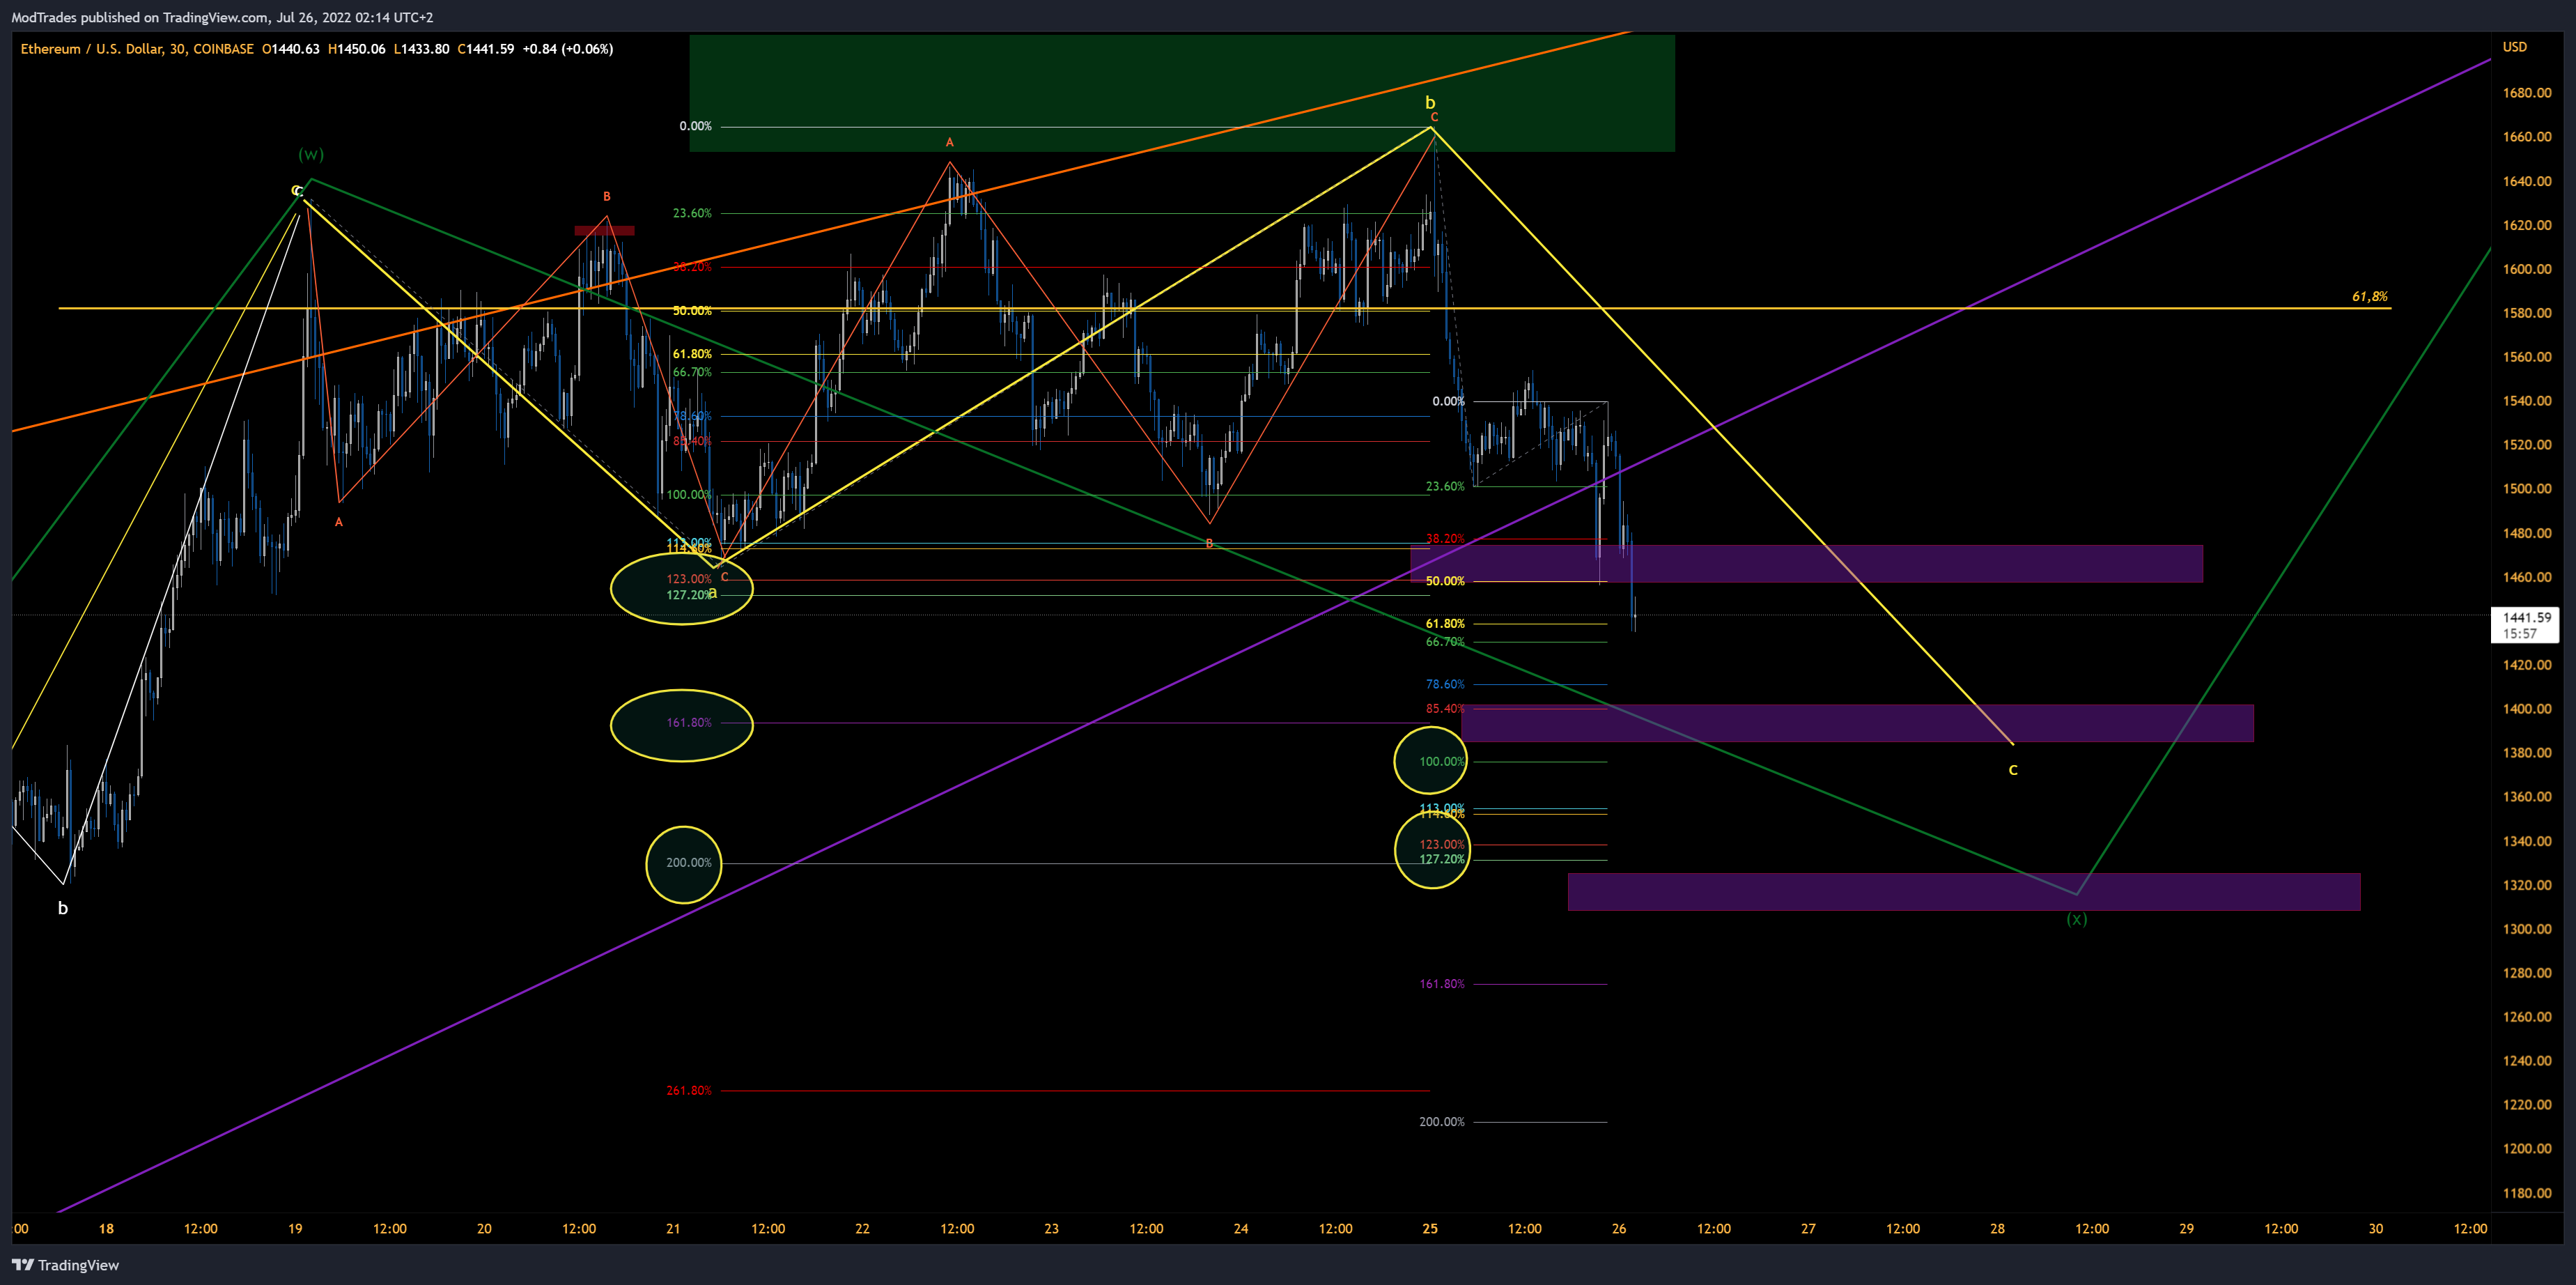Click the red 261.80% Fibonacci label
2576x1285 pixels.
[x=689, y=1091]
